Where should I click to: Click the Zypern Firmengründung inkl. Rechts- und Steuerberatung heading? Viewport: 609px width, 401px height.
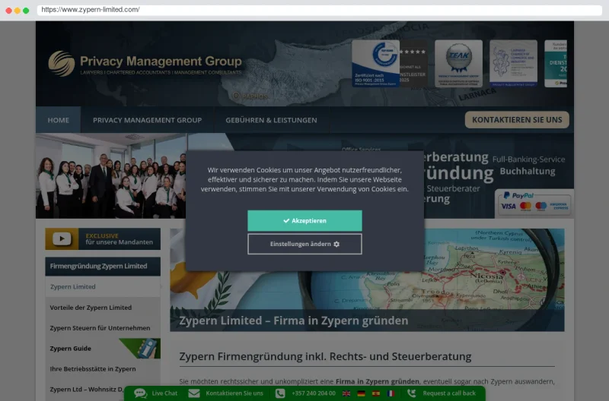coord(325,356)
